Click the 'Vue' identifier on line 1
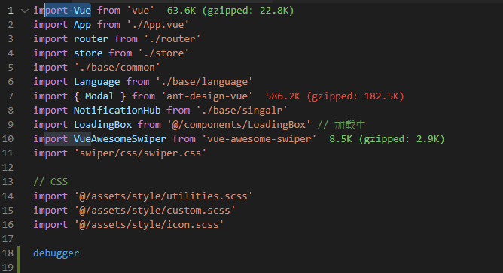 (x=82, y=11)
